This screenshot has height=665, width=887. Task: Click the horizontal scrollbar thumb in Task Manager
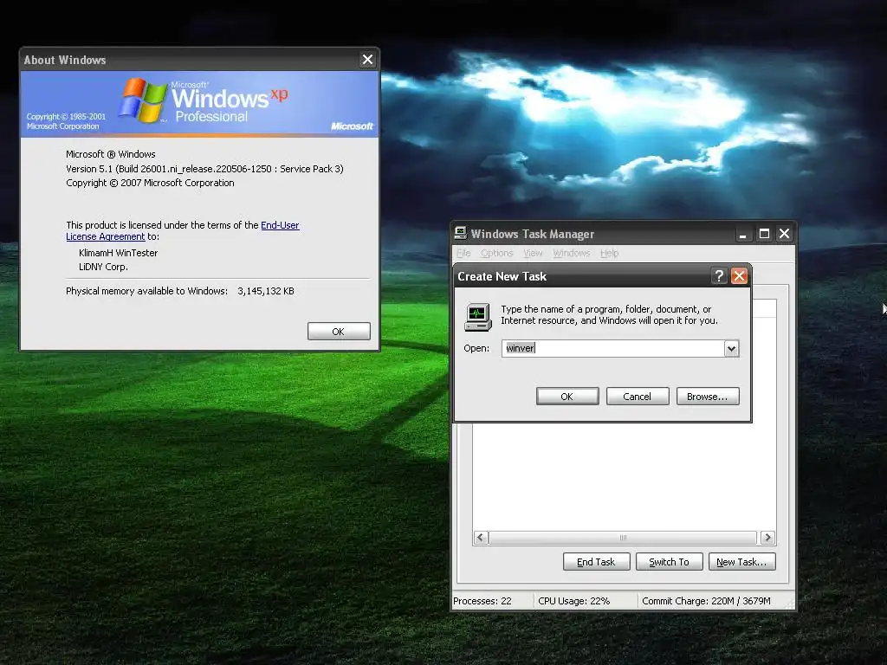point(623,537)
